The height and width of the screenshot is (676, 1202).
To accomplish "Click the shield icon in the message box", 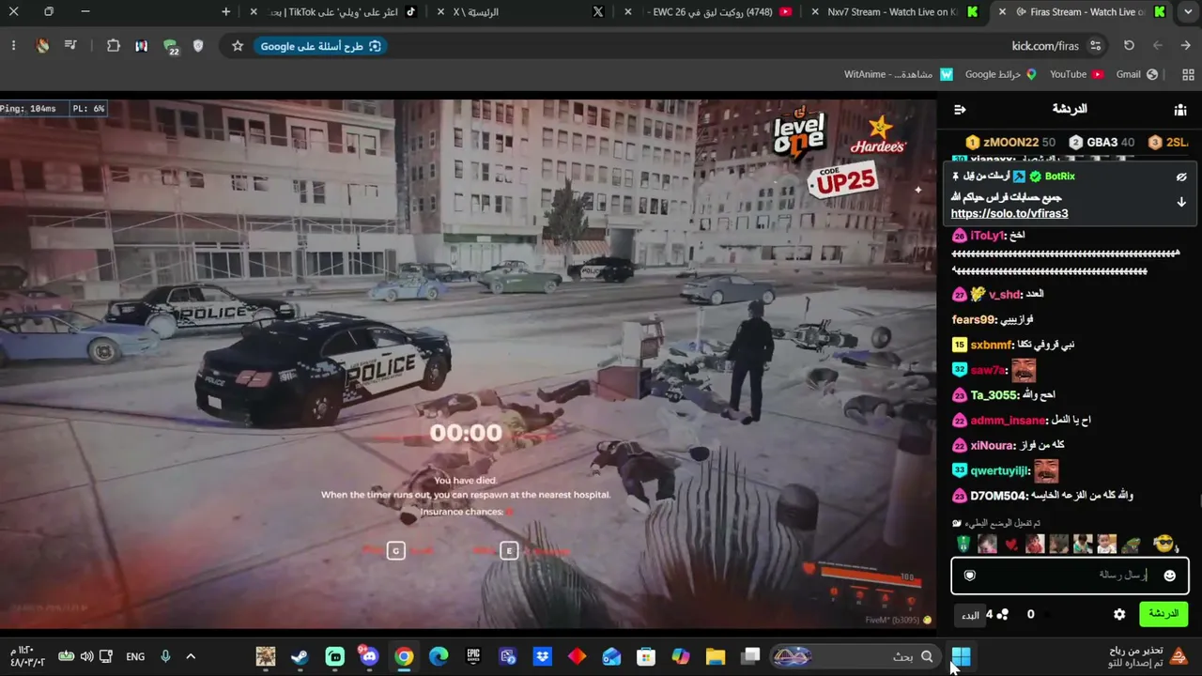I will tap(970, 576).
